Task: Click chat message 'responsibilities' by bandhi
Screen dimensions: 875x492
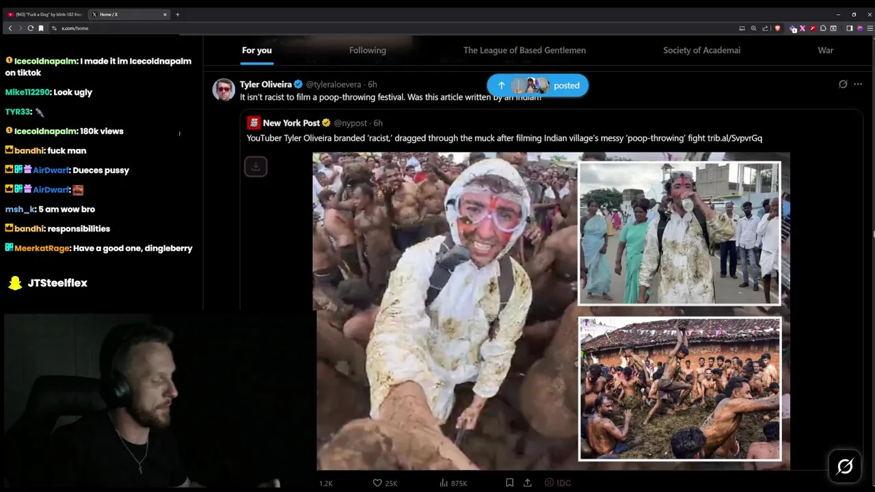Action: [x=79, y=228]
